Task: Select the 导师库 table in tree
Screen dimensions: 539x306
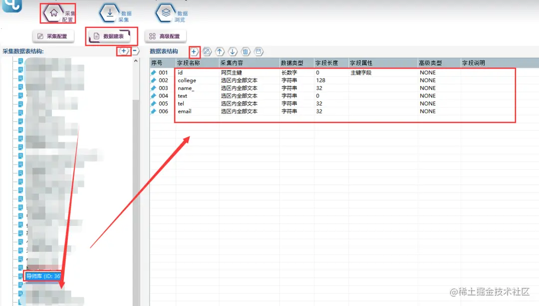Action: pos(43,276)
